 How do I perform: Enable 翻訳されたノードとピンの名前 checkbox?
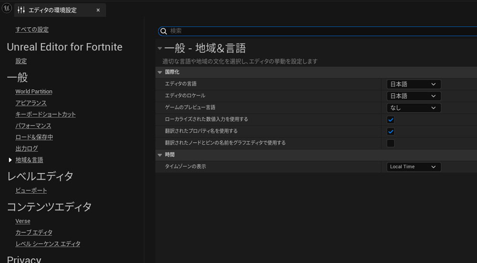[x=391, y=143]
